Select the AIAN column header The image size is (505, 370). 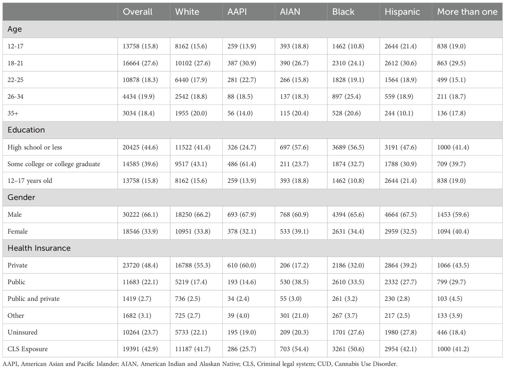[x=290, y=12]
